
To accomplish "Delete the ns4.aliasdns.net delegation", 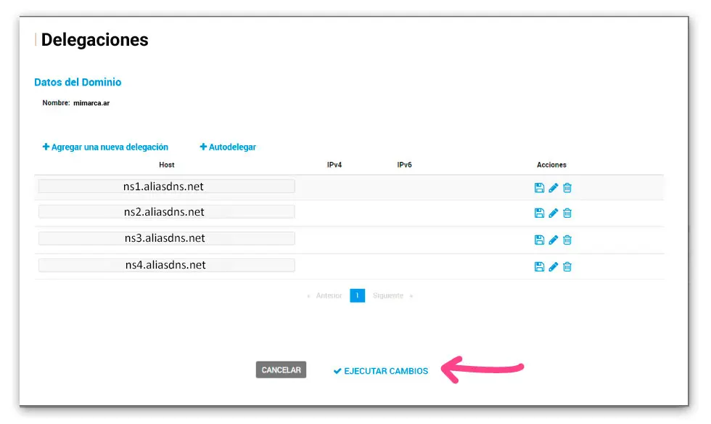I will point(567,266).
